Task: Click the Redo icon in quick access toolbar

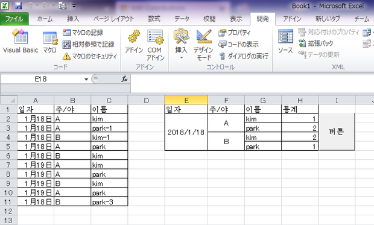Action: pyautogui.click(x=46, y=5)
